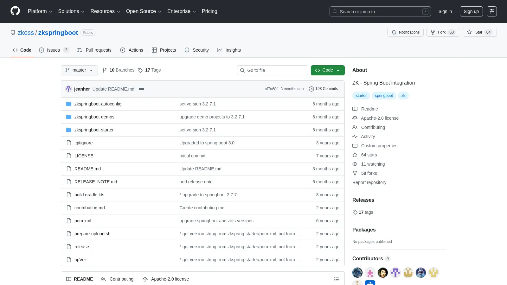The height and width of the screenshot is (285, 507).
Task: Click the GitHub logo icon
Action: pyautogui.click(x=15, y=11)
